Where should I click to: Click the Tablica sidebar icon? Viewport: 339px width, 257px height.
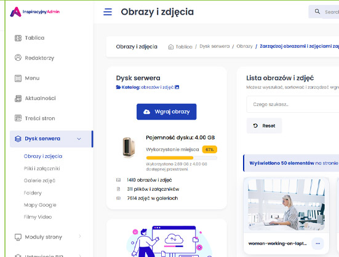click(x=18, y=38)
